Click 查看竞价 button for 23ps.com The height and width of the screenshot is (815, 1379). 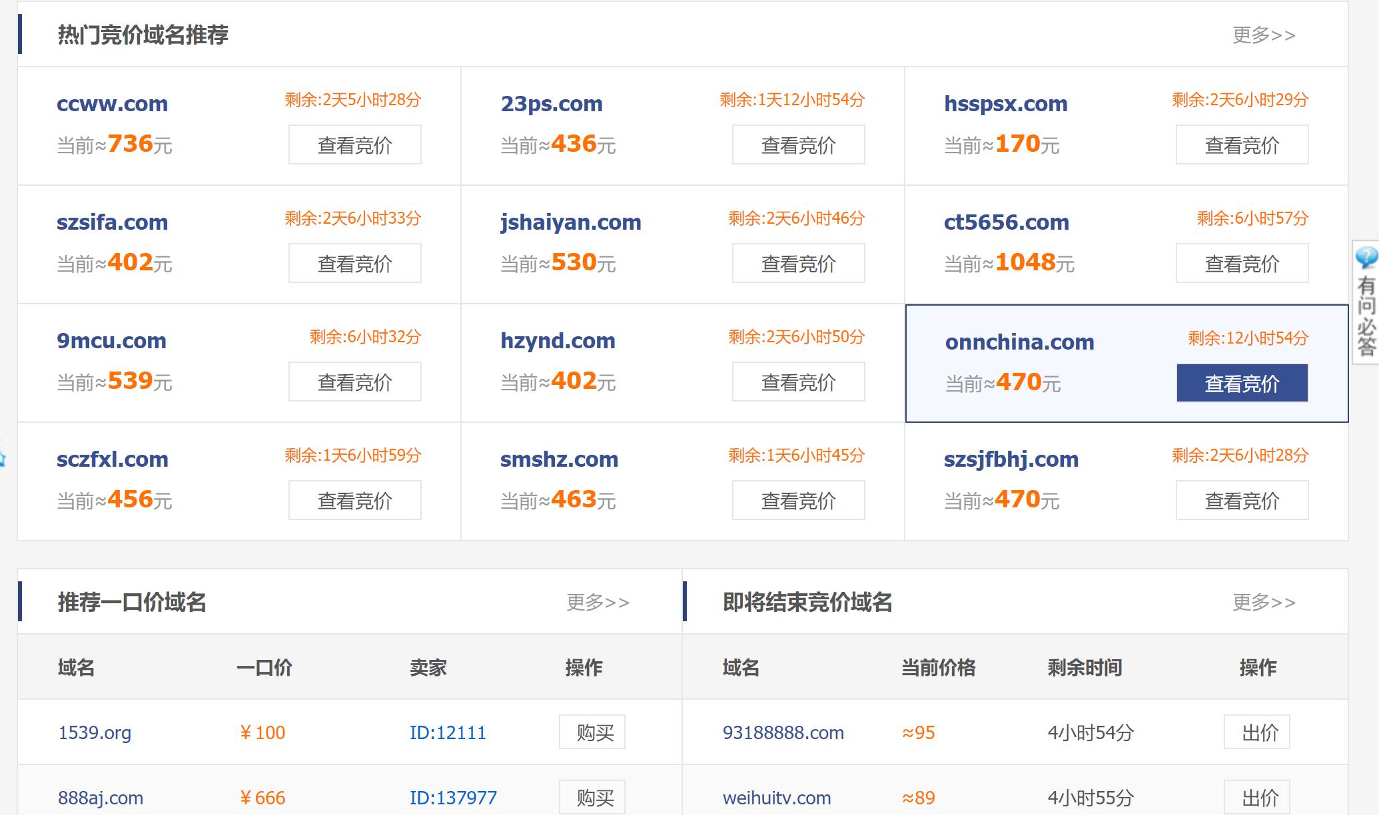point(797,144)
